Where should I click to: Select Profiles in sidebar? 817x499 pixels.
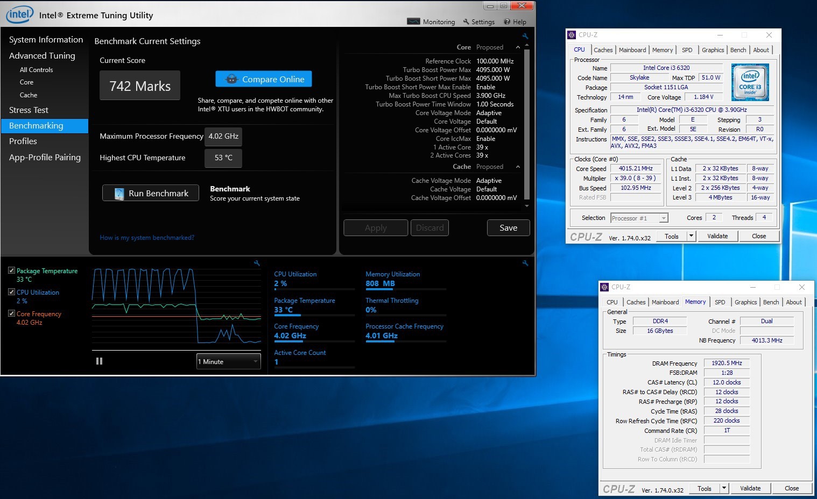tap(23, 141)
